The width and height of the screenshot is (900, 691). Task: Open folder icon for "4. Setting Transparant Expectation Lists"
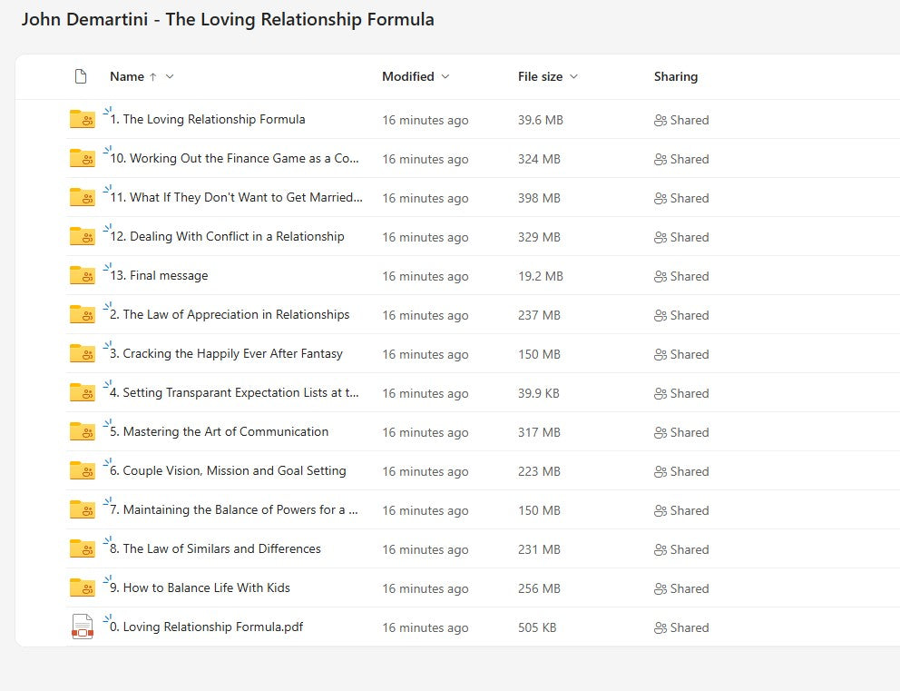(82, 393)
